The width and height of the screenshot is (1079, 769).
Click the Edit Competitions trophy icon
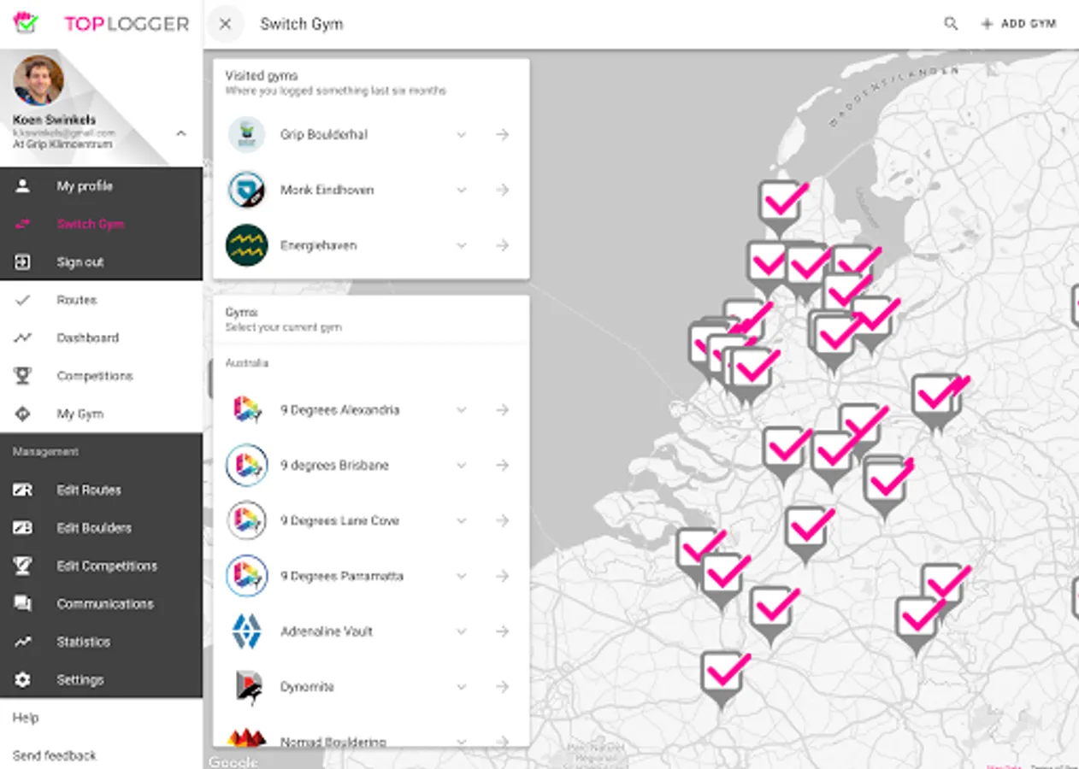23,566
